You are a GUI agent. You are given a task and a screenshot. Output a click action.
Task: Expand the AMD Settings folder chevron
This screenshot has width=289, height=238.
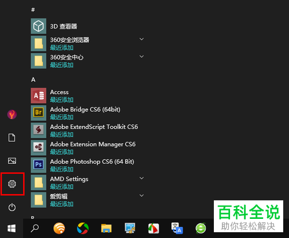[142, 178]
